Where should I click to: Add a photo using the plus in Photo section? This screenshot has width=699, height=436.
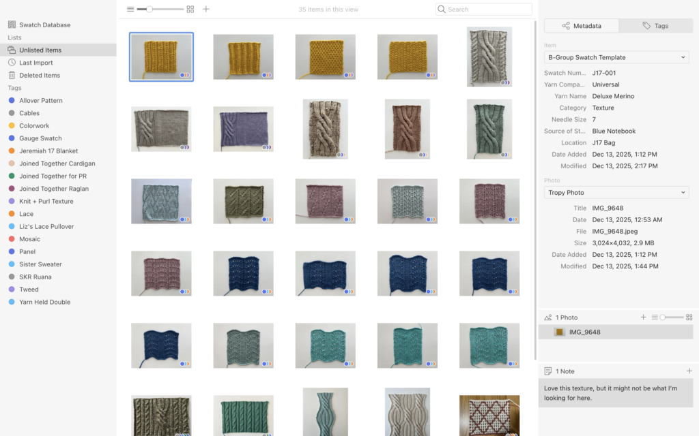[x=643, y=317]
